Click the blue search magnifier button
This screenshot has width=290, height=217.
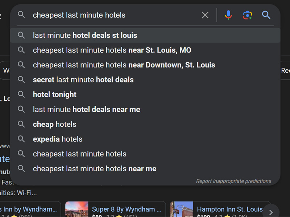(266, 15)
